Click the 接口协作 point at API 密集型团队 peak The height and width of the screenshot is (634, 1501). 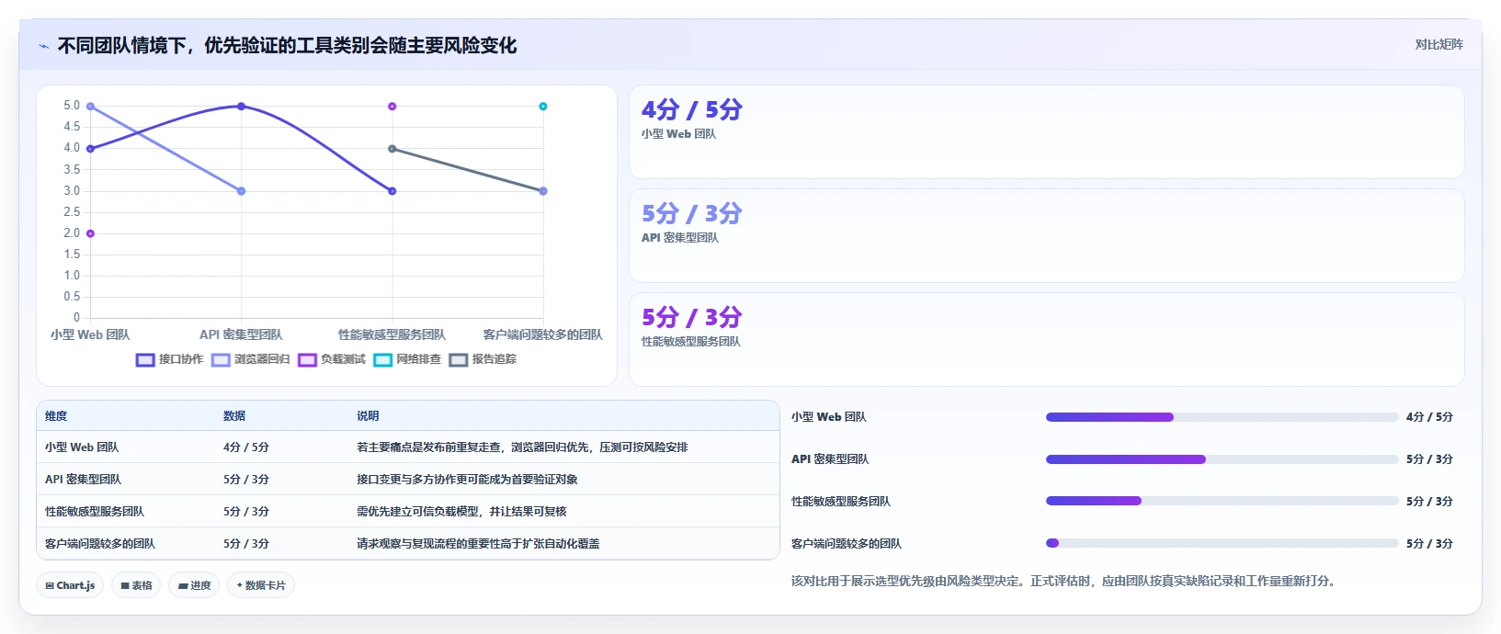pyautogui.click(x=242, y=107)
